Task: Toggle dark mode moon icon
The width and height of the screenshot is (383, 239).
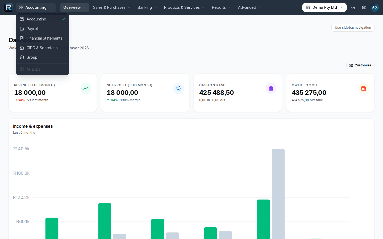Action: click(x=353, y=7)
